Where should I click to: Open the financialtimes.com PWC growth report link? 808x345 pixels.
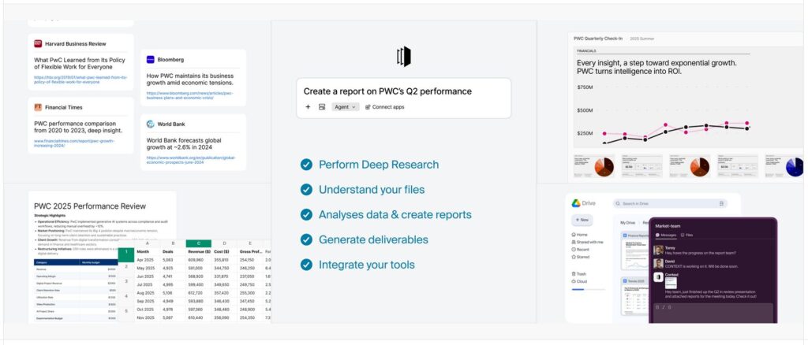click(x=74, y=143)
